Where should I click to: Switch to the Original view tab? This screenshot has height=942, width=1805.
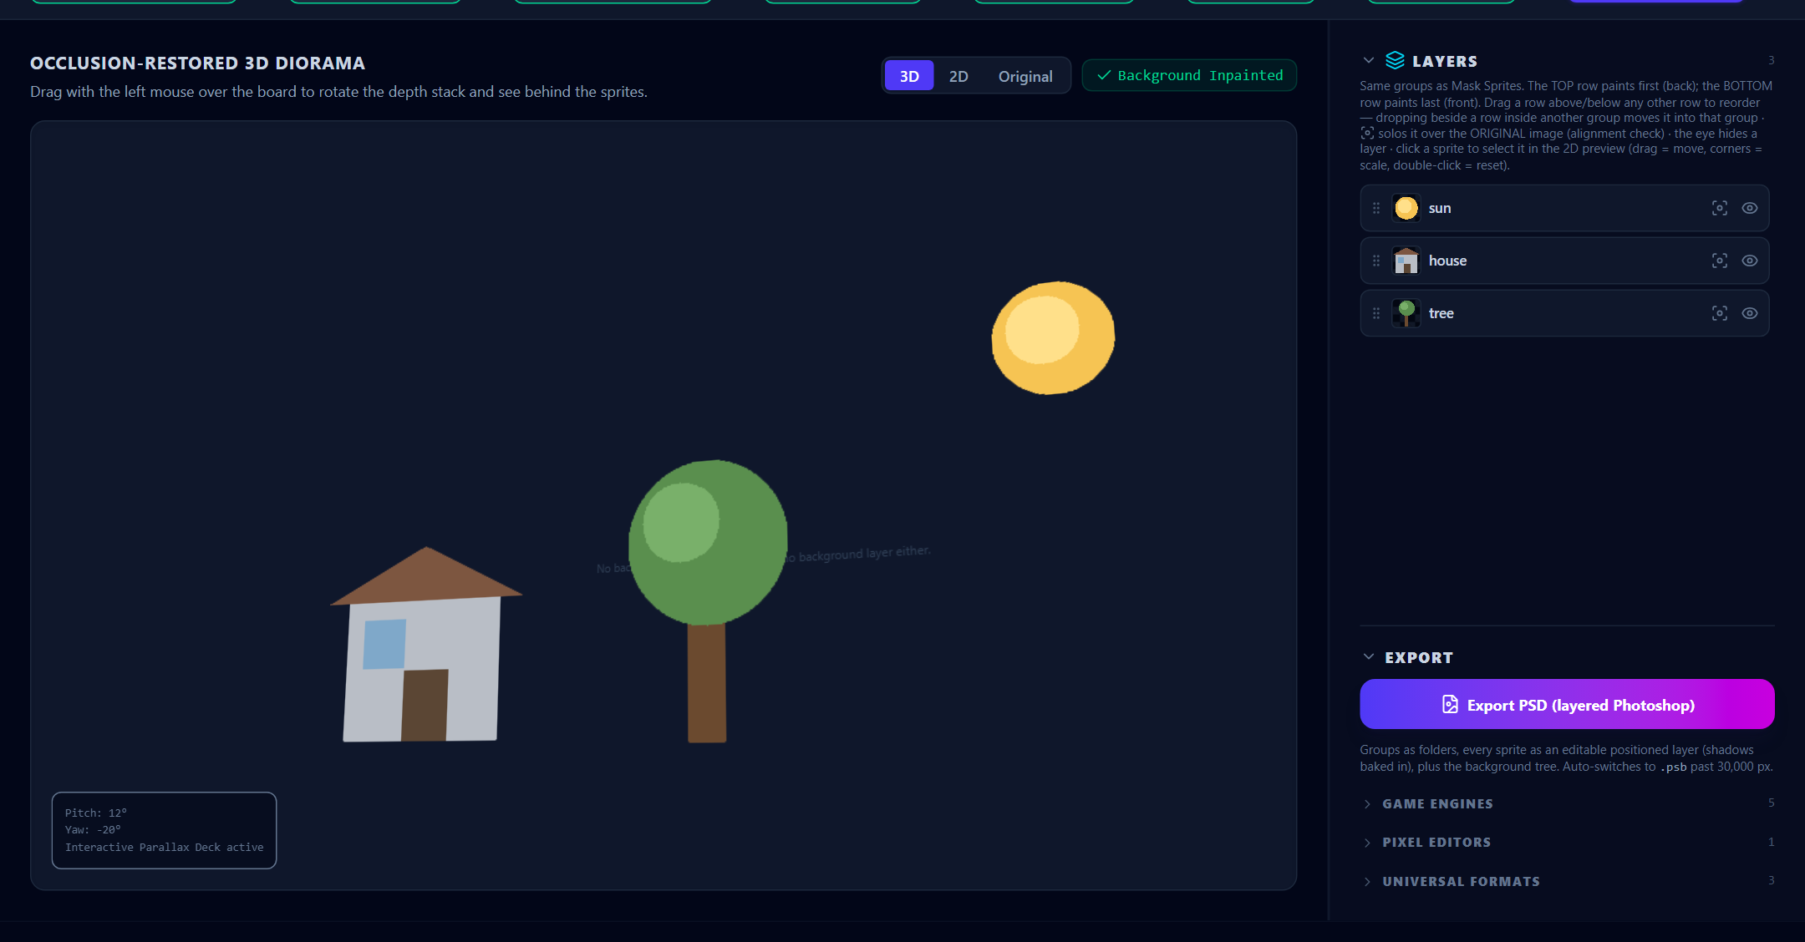click(1025, 76)
